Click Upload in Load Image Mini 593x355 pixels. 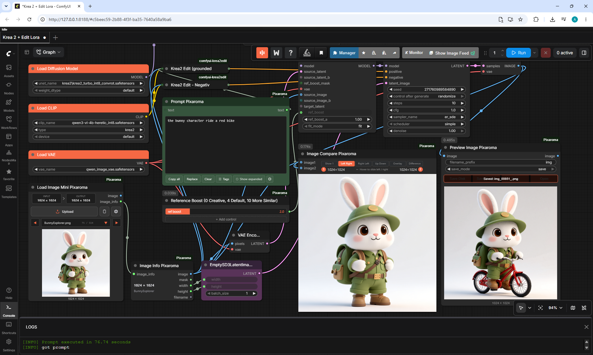(64, 212)
